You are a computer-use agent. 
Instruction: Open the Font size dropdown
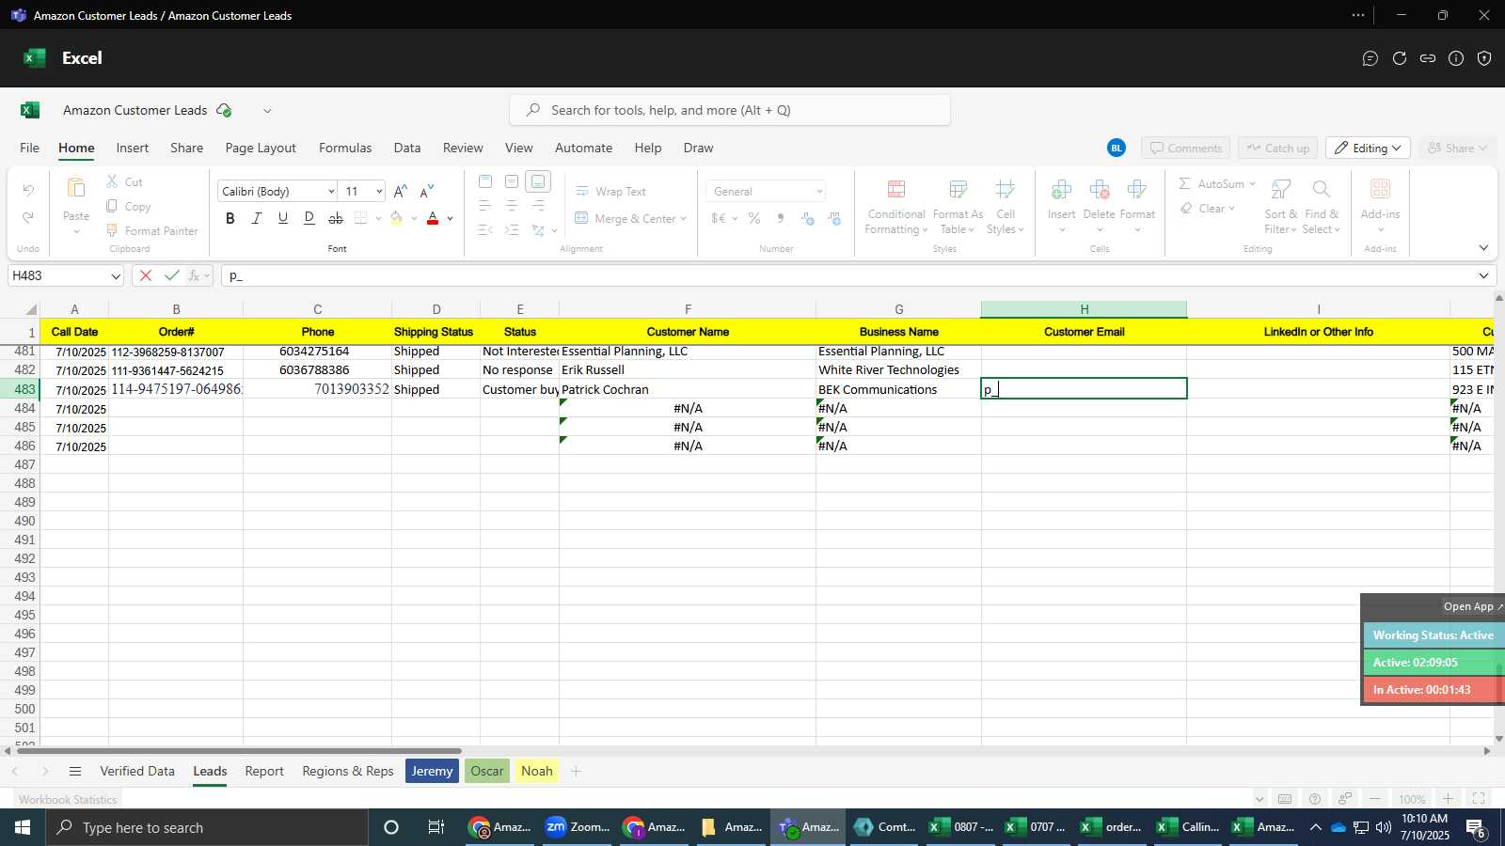379,191
